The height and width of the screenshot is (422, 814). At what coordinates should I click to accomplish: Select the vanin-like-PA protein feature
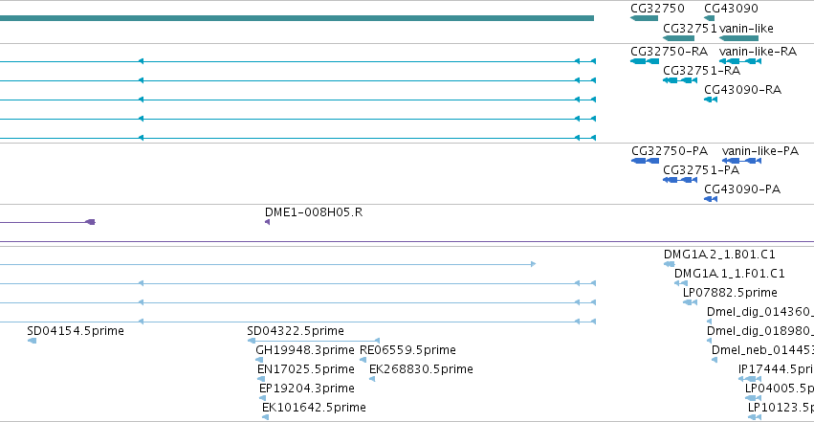tap(741, 161)
